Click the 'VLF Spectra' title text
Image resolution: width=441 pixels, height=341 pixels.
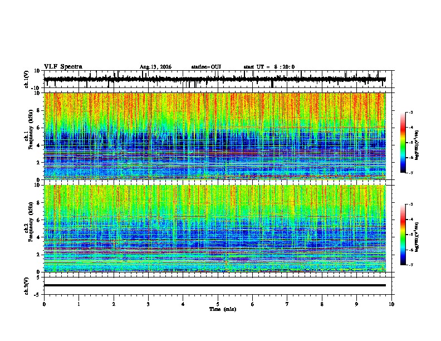(63, 66)
